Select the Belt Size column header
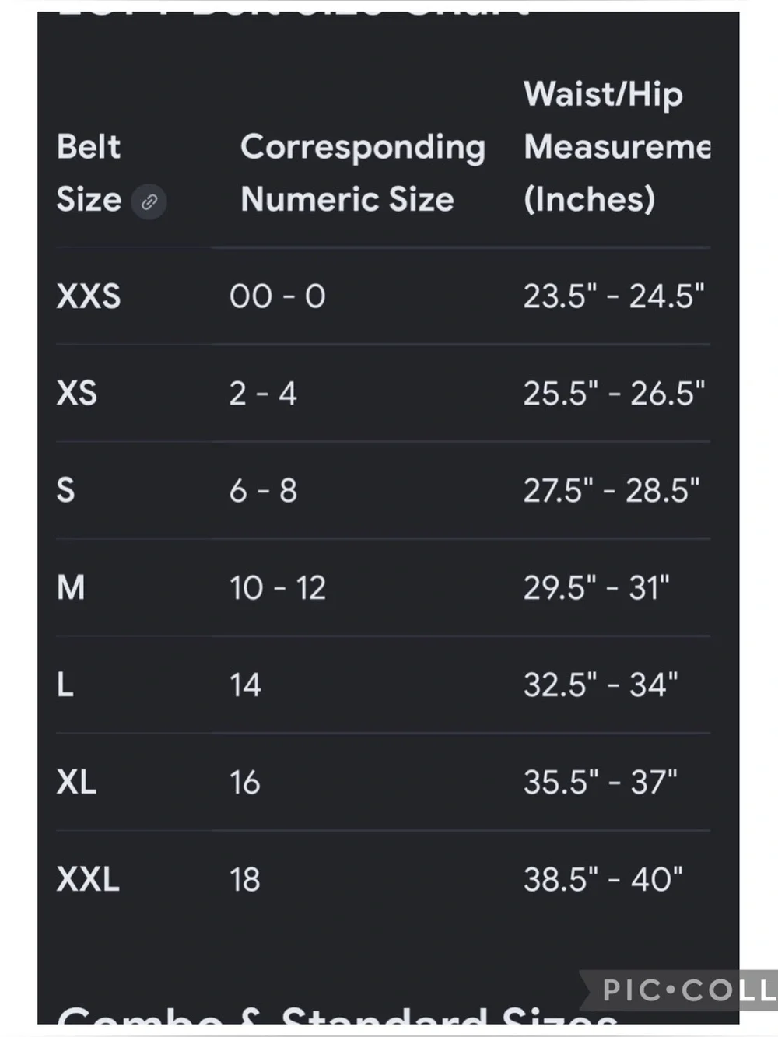The width and height of the screenshot is (778, 1037). 89,173
